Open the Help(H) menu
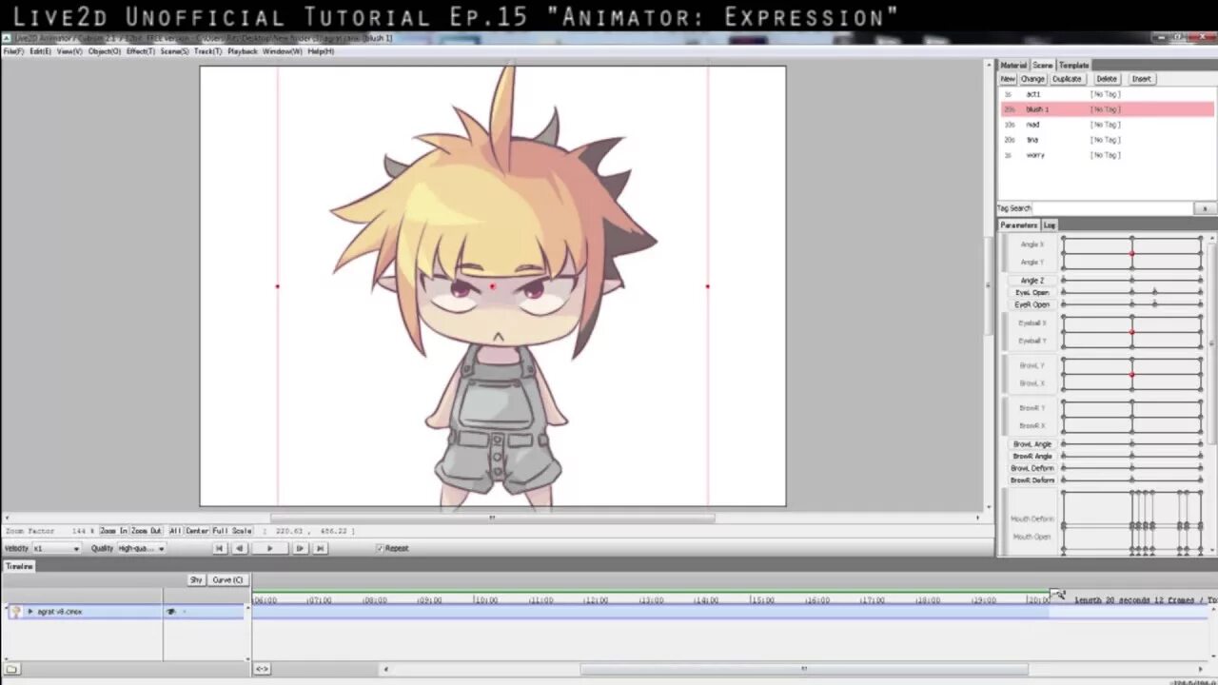1218x685 pixels. click(x=321, y=51)
